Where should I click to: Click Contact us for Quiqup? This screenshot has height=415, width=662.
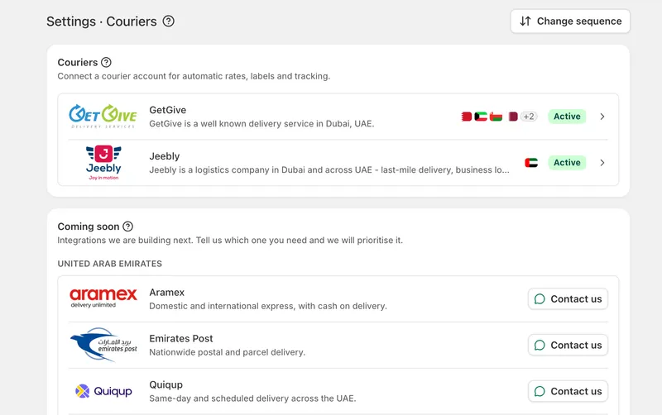click(x=568, y=391)
